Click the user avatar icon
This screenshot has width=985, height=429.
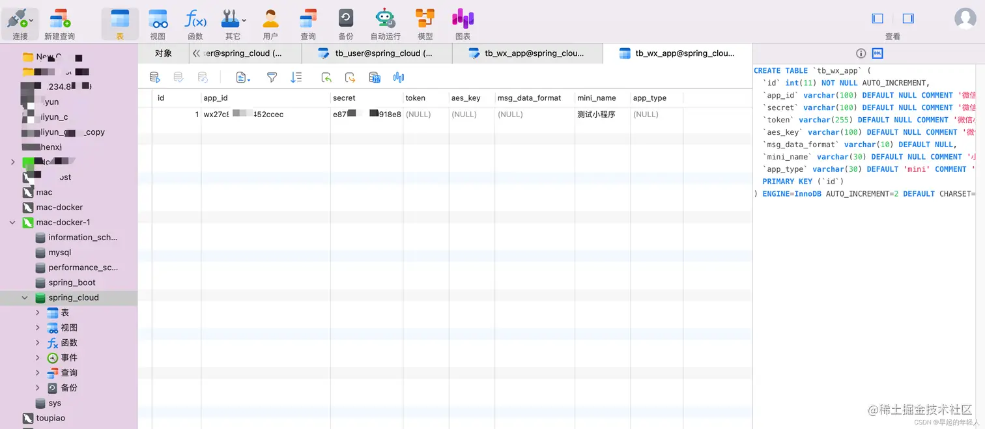(965, 19)
